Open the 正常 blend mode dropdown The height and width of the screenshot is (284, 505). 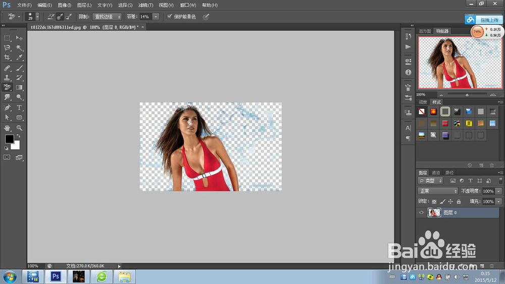[438, 191]
